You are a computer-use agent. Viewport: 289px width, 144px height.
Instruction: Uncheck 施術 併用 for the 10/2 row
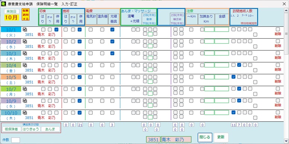pyautogui.click(x=80, y=42)
